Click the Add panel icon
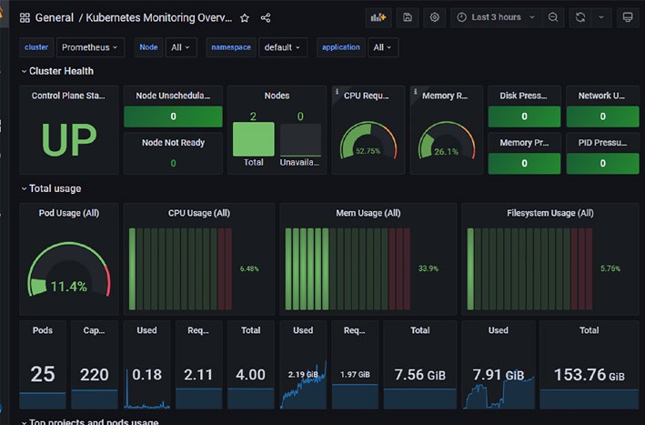The width and height of the screenshot is (645, 425). coord(378,17)
